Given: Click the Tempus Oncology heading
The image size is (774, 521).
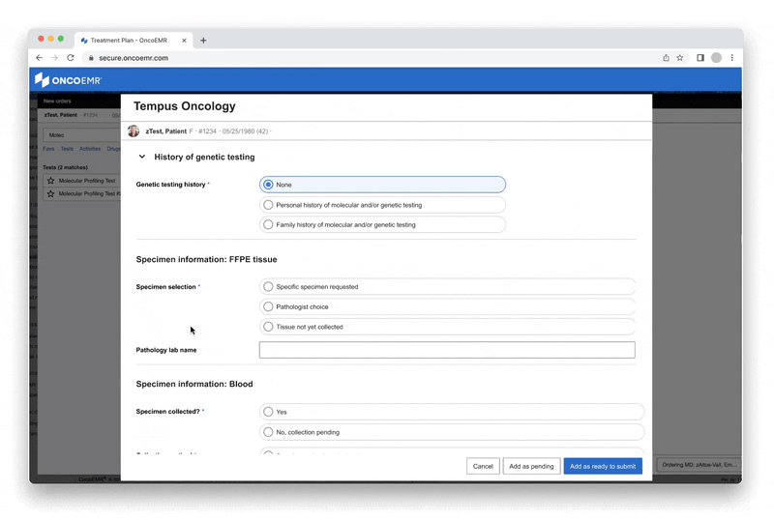Looking at the screenshot, I should pos(185,106).
